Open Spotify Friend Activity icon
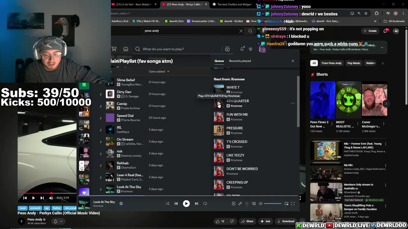This screenshot has height=229, width=408. pos(251,49)
